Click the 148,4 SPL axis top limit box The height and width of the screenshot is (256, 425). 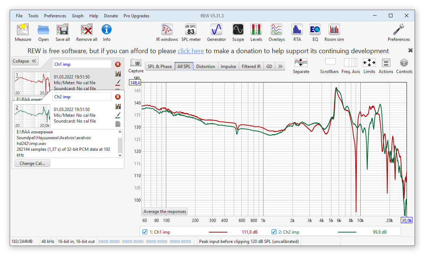(135, 82)
